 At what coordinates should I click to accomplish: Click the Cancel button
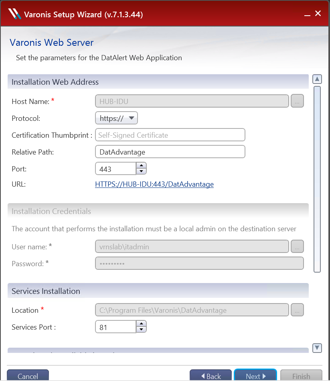point(28,375)
